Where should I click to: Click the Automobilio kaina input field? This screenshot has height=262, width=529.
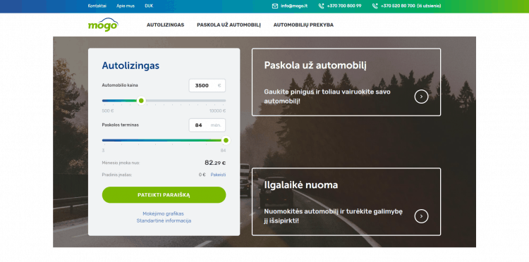point(207,85)
